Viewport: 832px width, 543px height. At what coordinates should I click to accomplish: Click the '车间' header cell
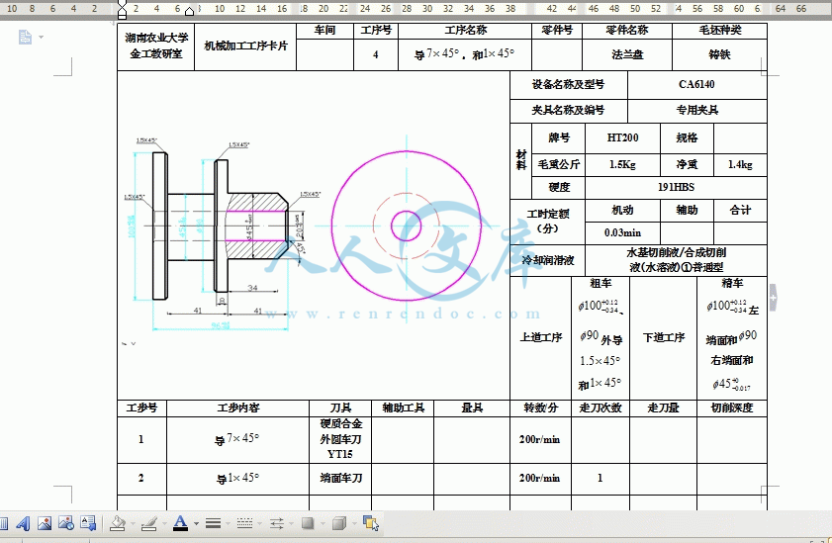click(324, 31)
